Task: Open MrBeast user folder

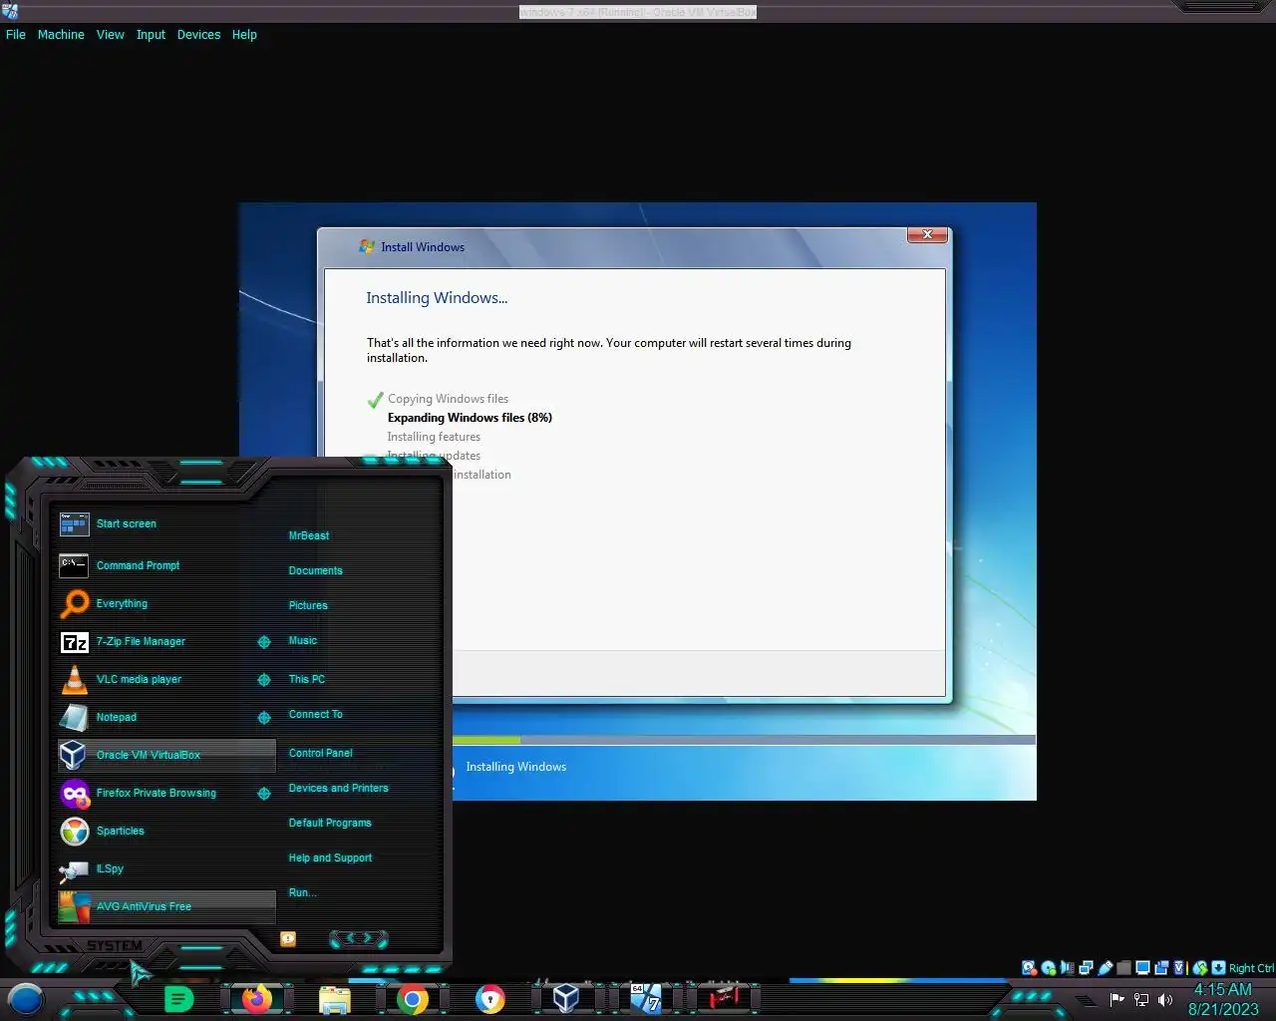Action: pyautogui.click(x=309, y=535)
